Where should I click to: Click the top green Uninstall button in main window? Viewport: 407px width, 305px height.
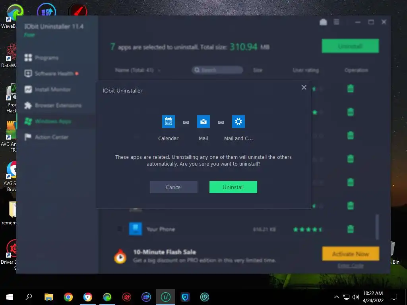tap(350, 46)
